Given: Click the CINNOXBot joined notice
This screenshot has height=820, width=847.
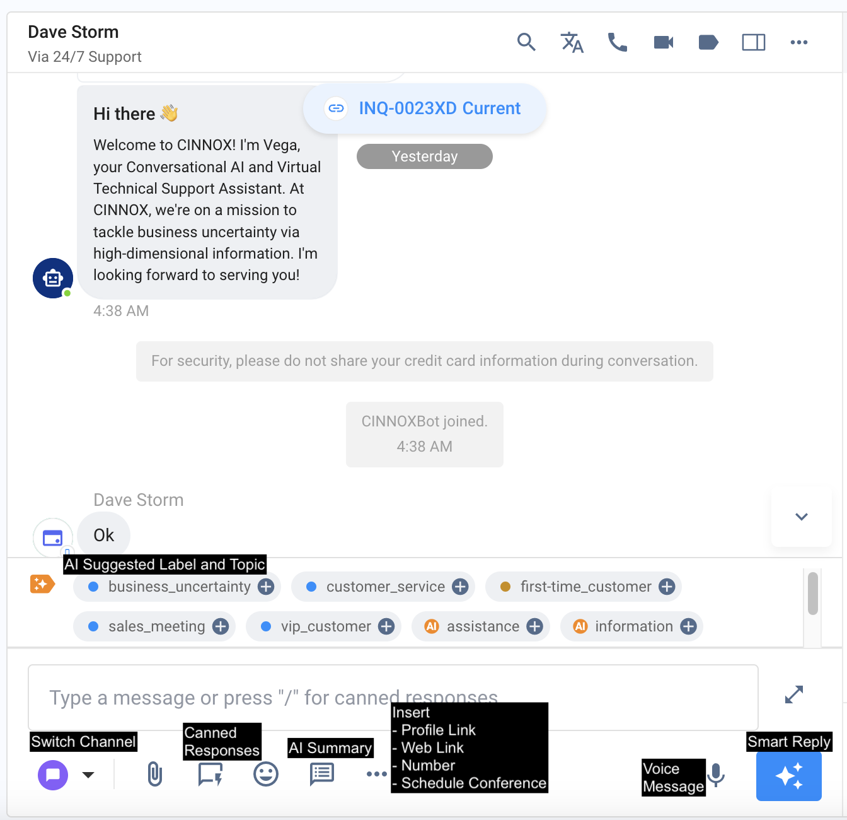Looking at the screenshot, I should pos(425,435).
